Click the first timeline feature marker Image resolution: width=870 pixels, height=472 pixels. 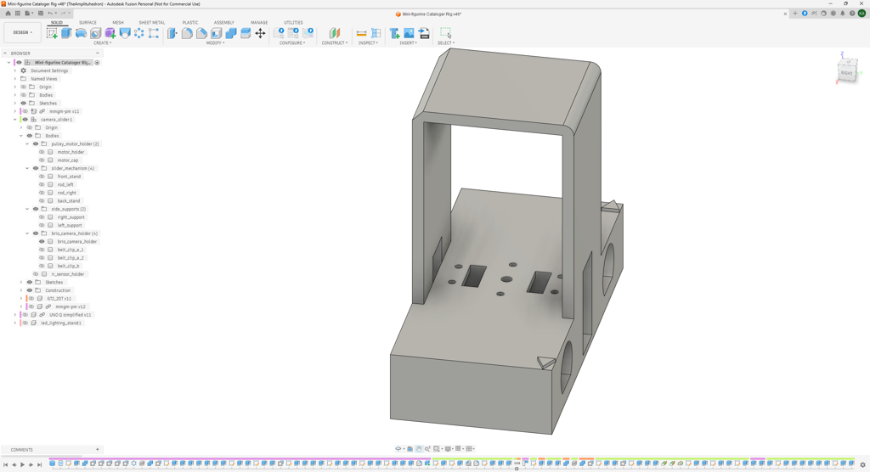(x=52, y=464)
